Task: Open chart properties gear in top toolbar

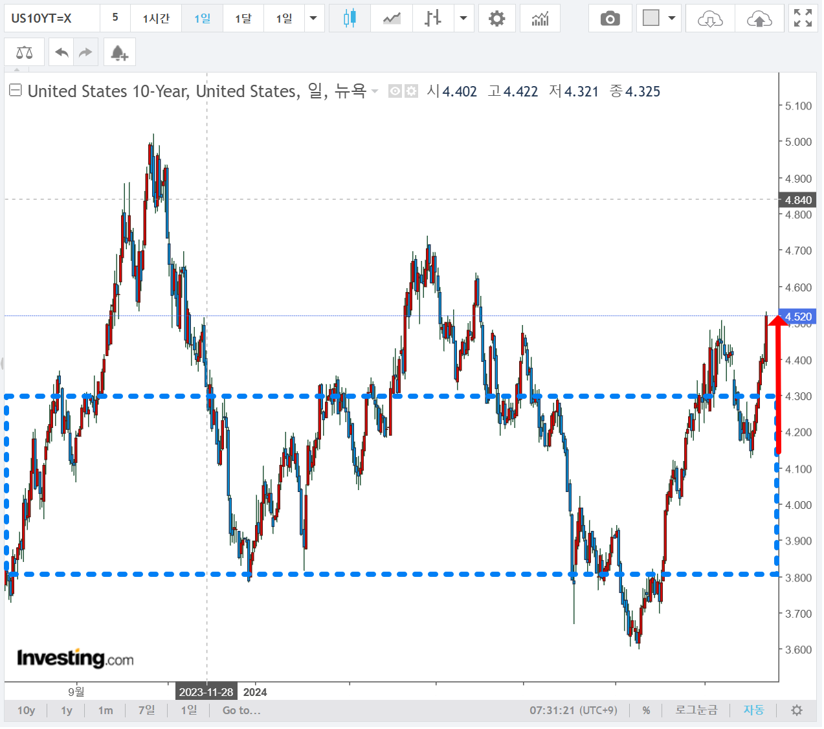Action: pyautogui.click(x=496, y=19)
